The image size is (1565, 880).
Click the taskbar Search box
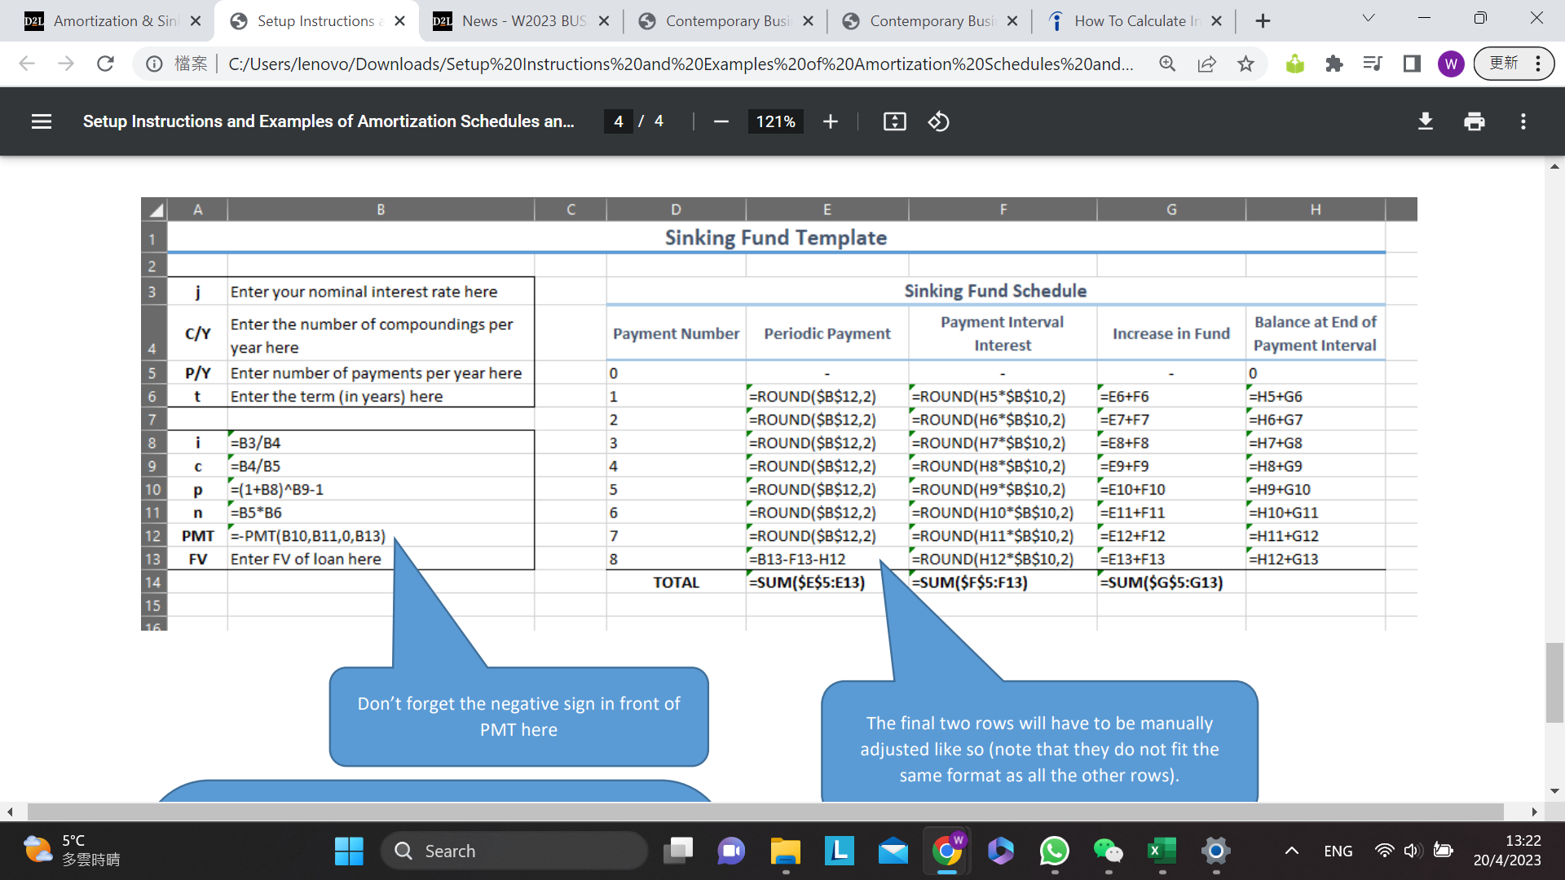(514, 851)
